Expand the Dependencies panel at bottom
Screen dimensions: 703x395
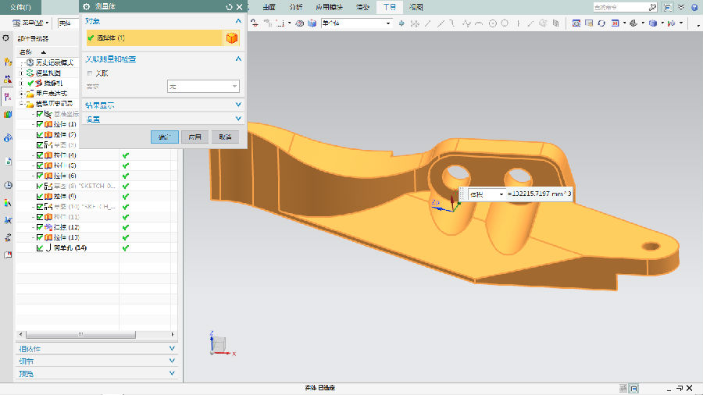(98, 349)
